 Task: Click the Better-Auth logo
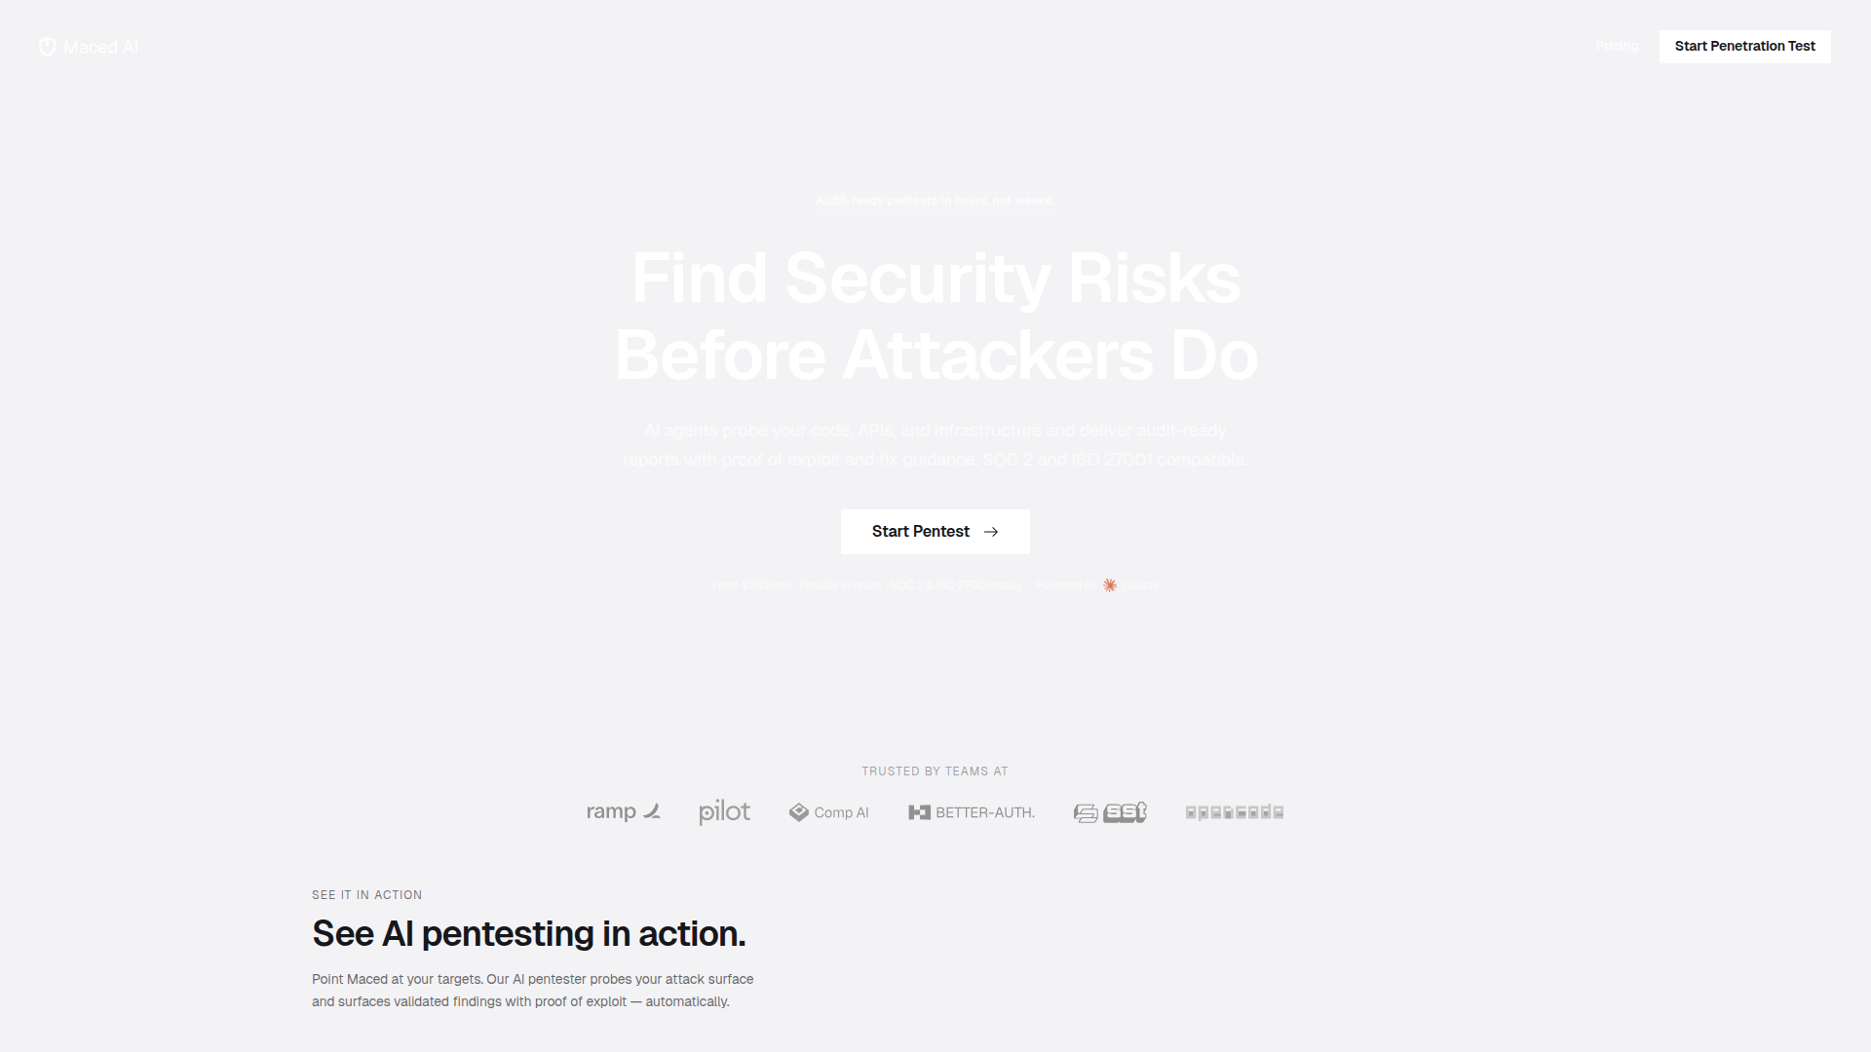(972, 812)
